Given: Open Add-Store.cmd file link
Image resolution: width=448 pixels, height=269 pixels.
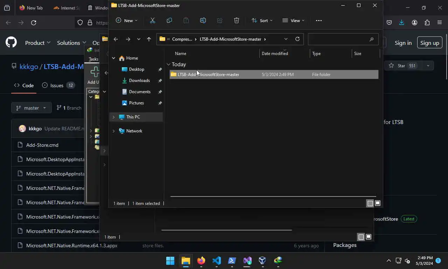Looking at the screenshot, I should pos(42,145).
